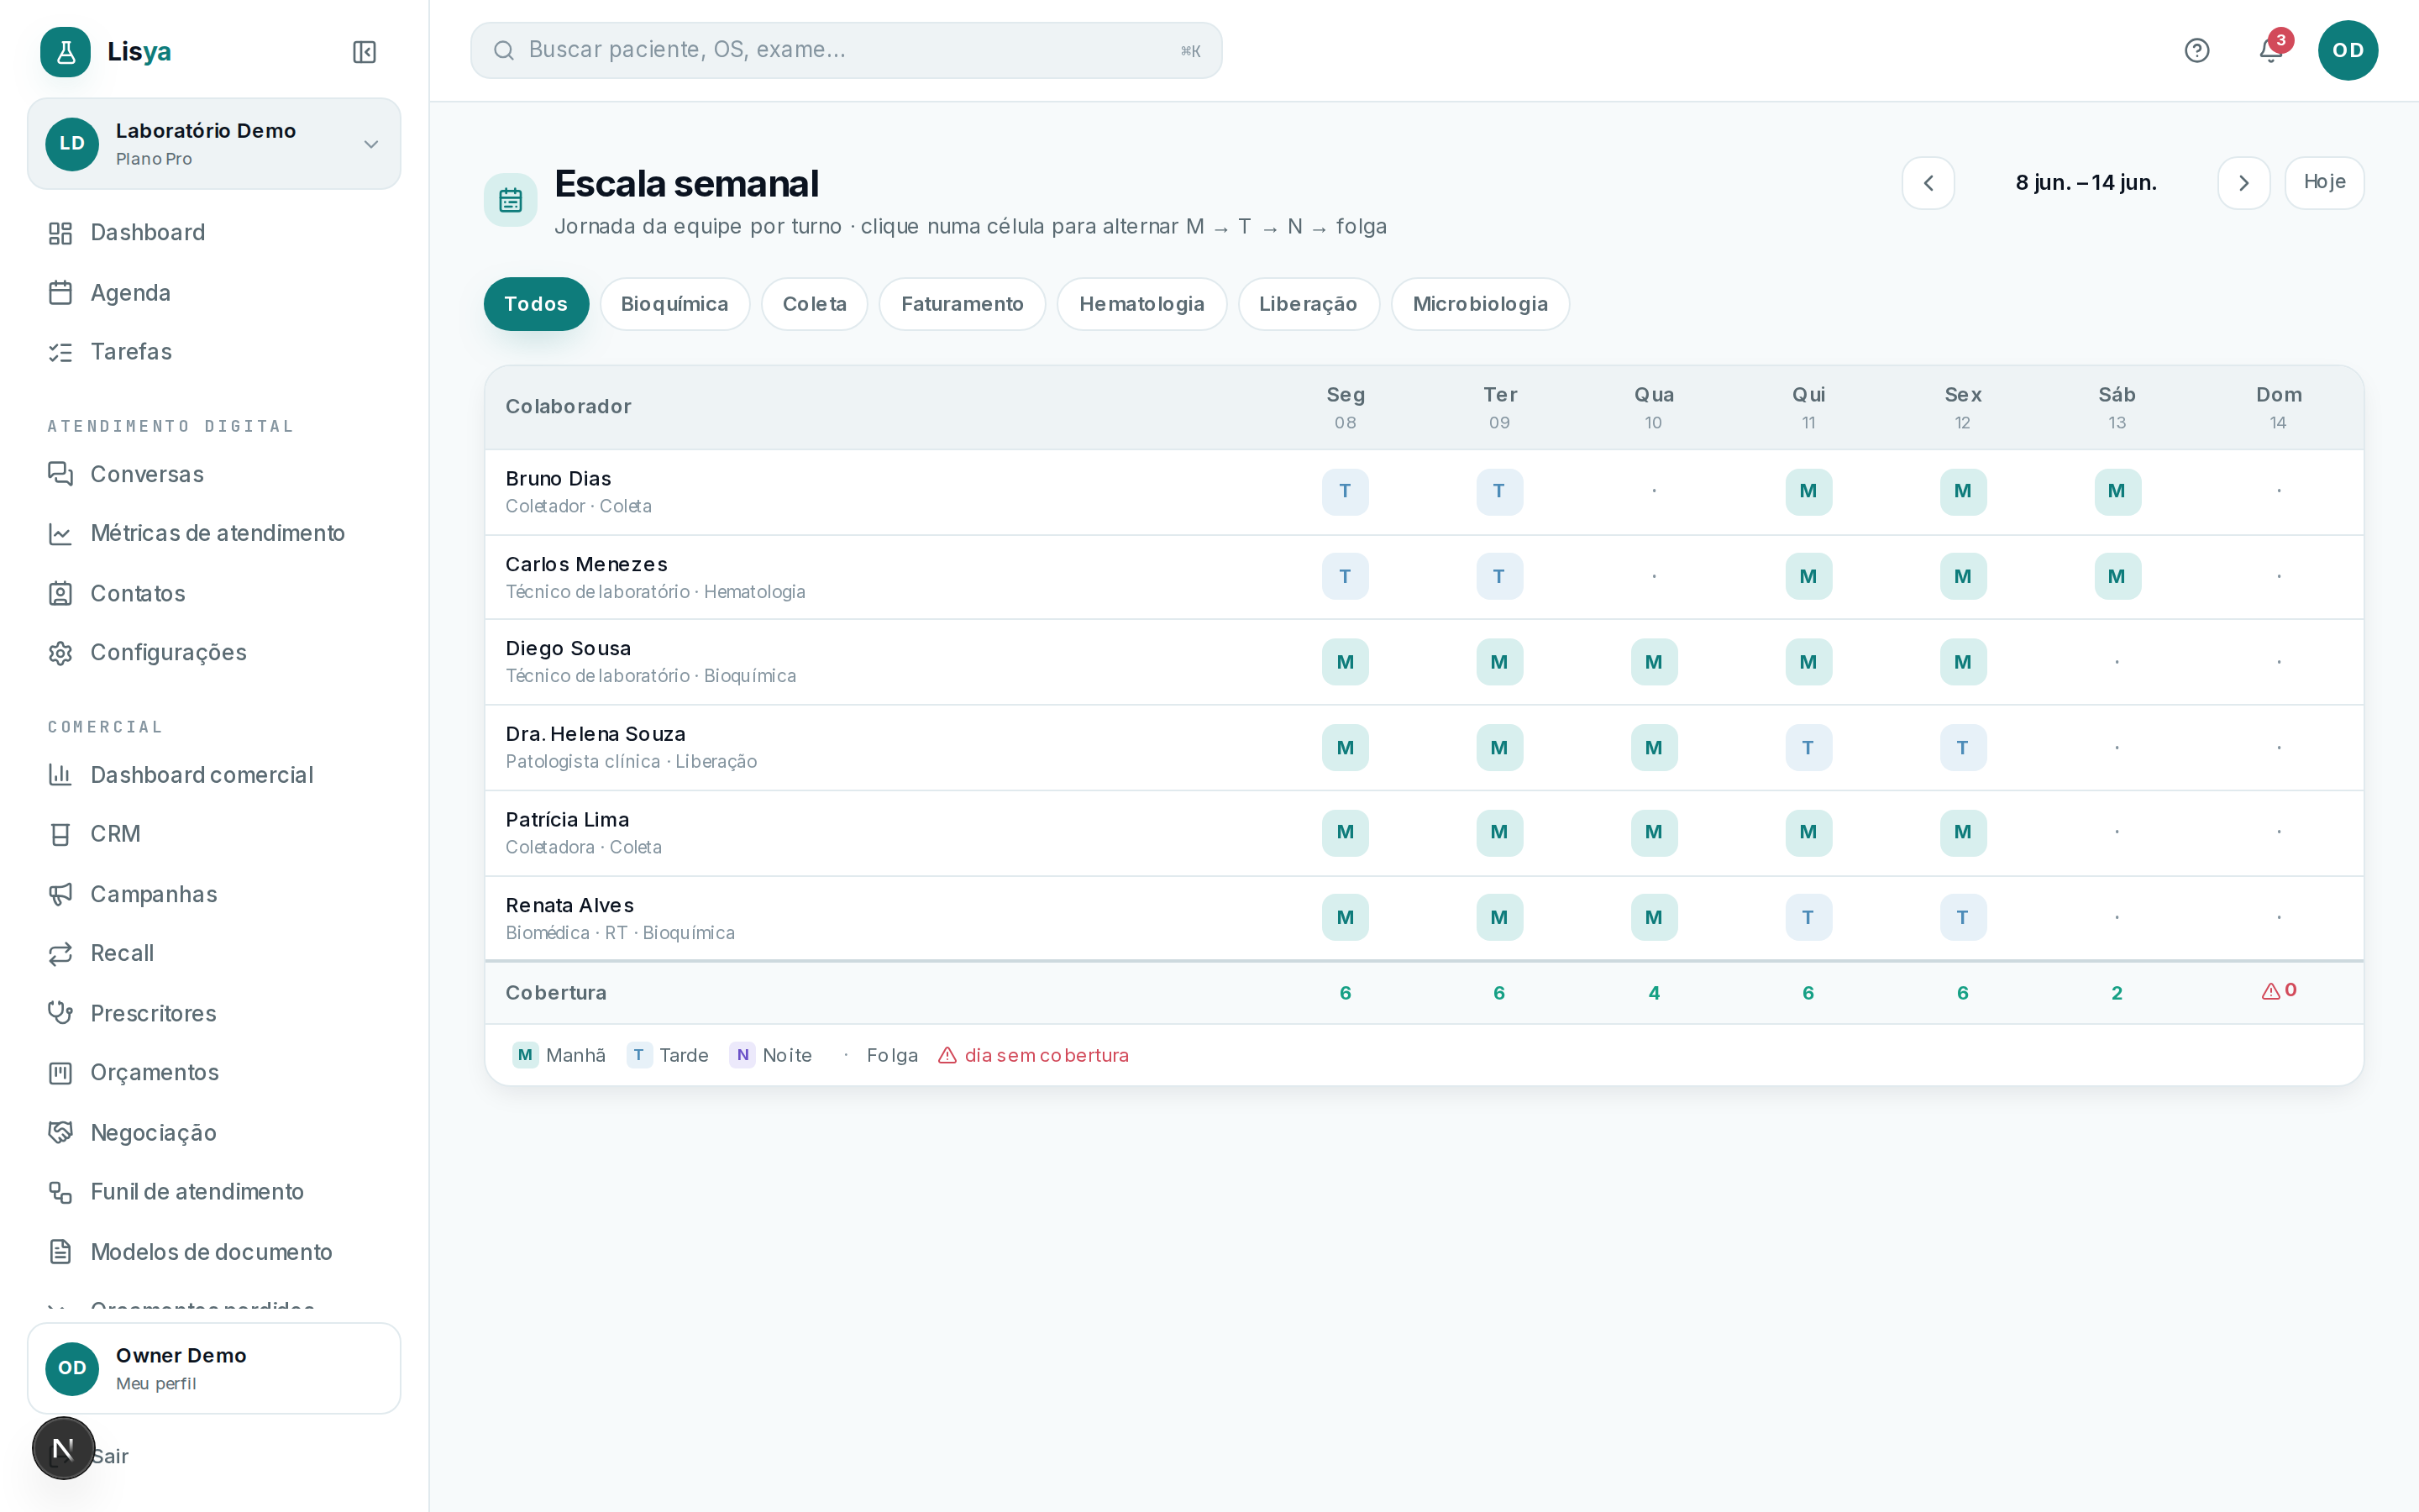Screen dimensions: 2419x1512
Task: Toggle Diego Sousa Sunday folga cell
Action: 2278,662
